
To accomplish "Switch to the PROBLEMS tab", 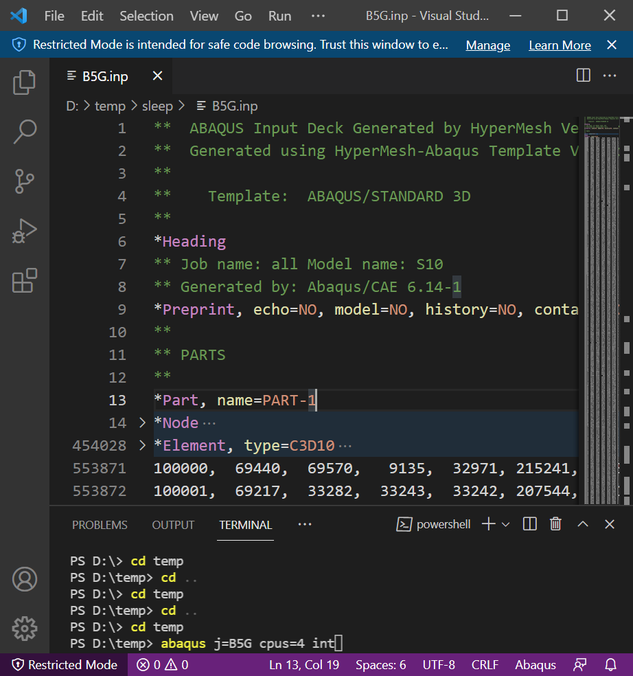I will 100,525.
